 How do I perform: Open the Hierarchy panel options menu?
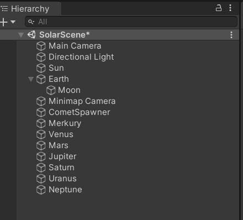(230, 8)
